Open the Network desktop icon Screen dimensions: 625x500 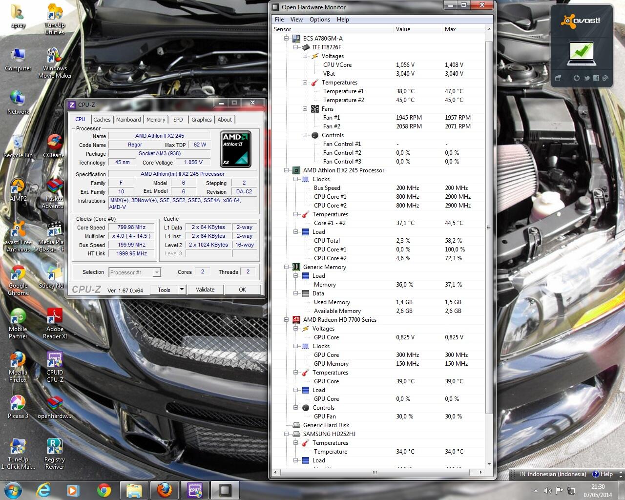click(18, 103)
